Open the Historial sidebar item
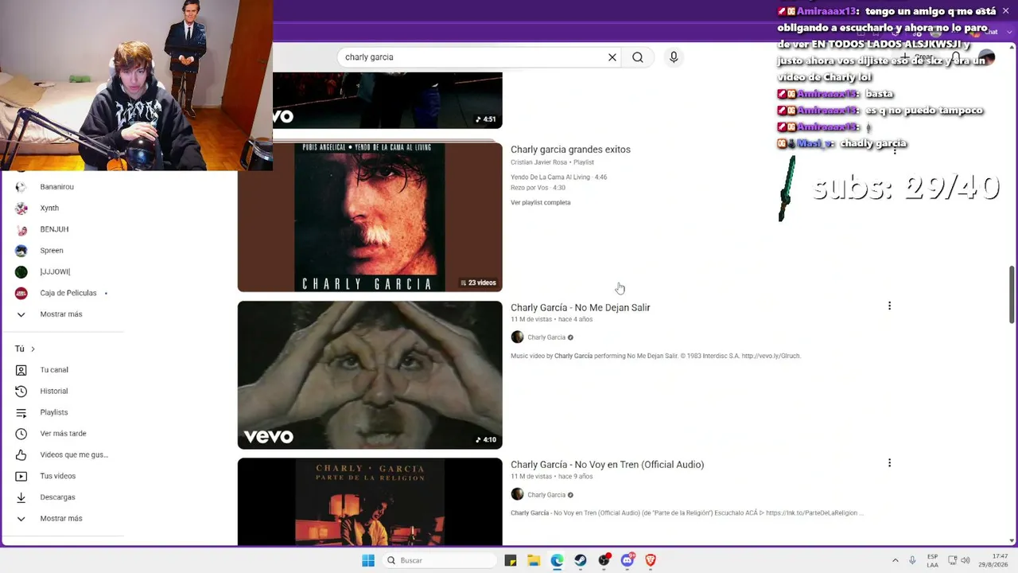Screen dimensions: 1018x573 tap(54, 392)
